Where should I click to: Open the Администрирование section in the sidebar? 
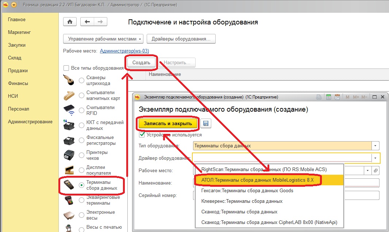30,122
